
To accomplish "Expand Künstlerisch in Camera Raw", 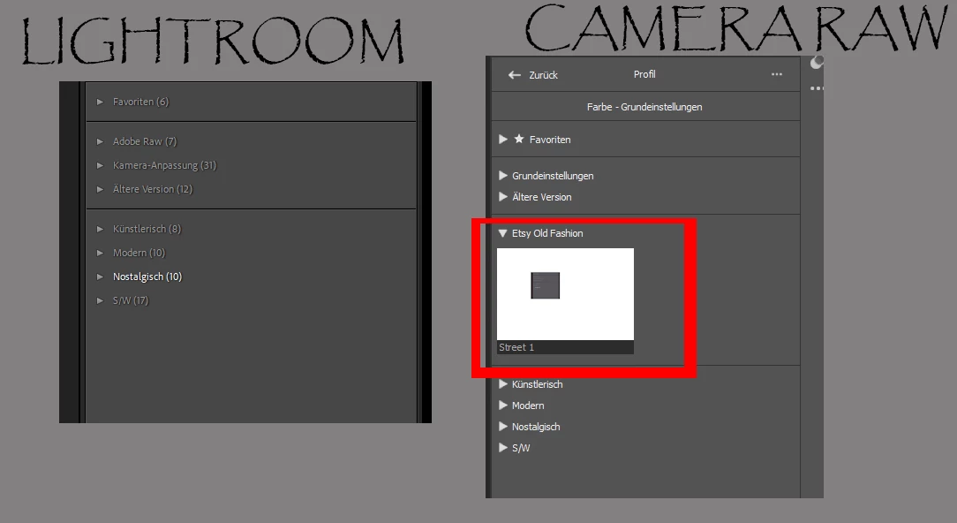I will coord(503,383).
